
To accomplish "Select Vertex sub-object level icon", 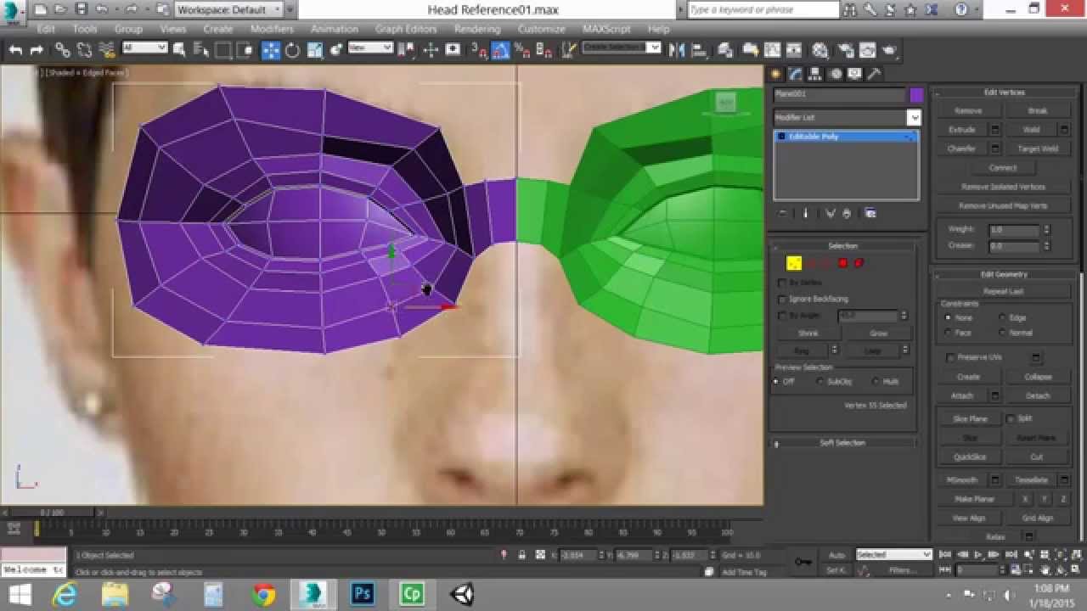I will (x=794, y=263).
